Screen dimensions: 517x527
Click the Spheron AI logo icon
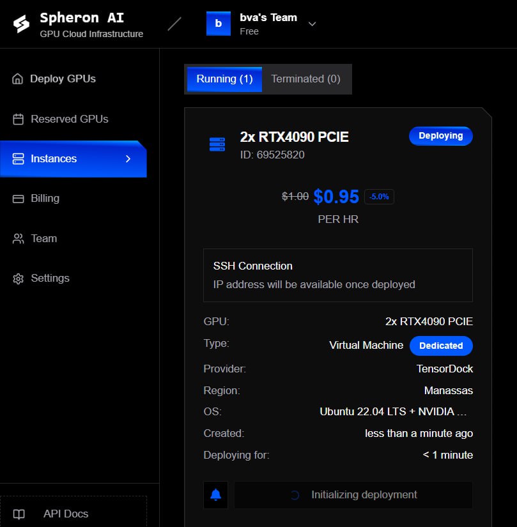(x=21, y=24)
